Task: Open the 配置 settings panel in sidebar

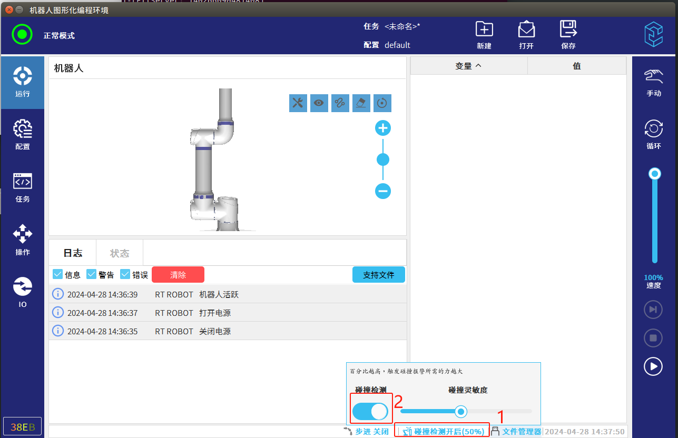Action: (x=22, y=135)
